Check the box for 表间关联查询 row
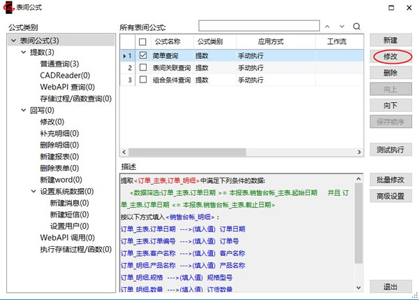The width and height of the screenshot is (419, 300). 143,68
